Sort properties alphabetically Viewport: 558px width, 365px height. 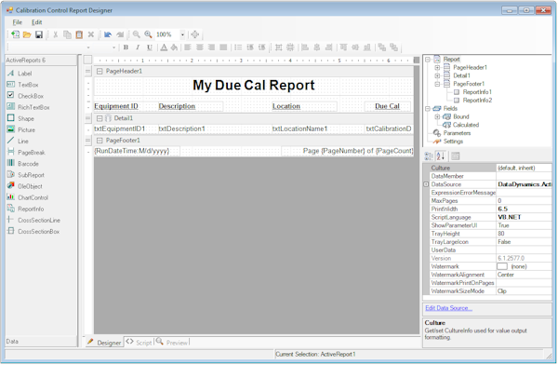441,155
